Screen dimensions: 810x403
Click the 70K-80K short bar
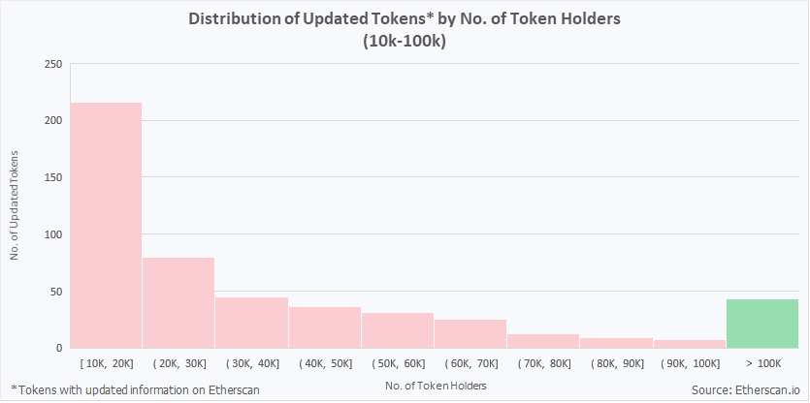pyautogui.click(x=543, y=341)
